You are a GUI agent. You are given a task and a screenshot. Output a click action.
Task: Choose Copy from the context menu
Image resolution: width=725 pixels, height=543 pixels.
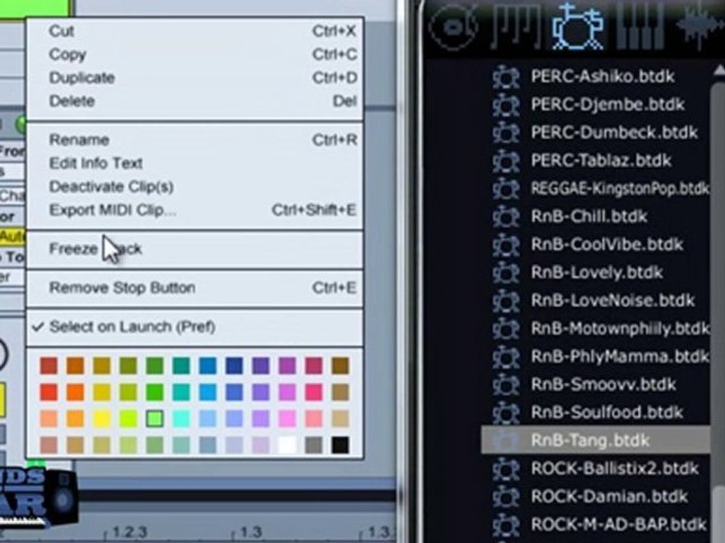(x=195, y=54)
